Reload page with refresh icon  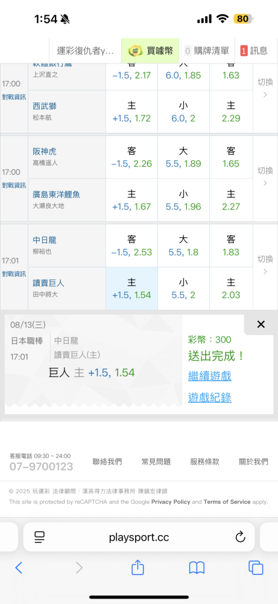tap(241, 536)
